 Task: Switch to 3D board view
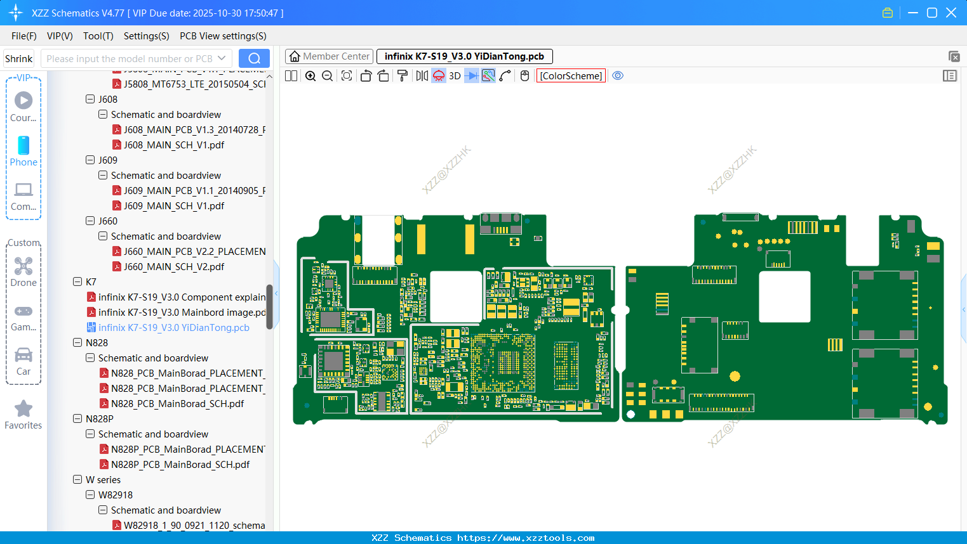pos(455,76)
